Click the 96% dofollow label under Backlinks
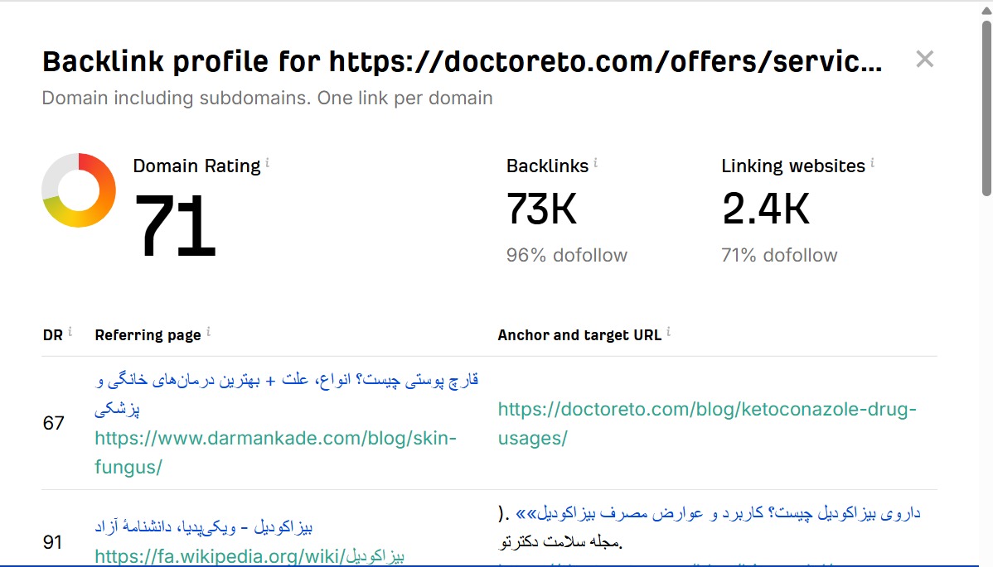The width and height of the screenshot is (993, 567). coord(566,255)
